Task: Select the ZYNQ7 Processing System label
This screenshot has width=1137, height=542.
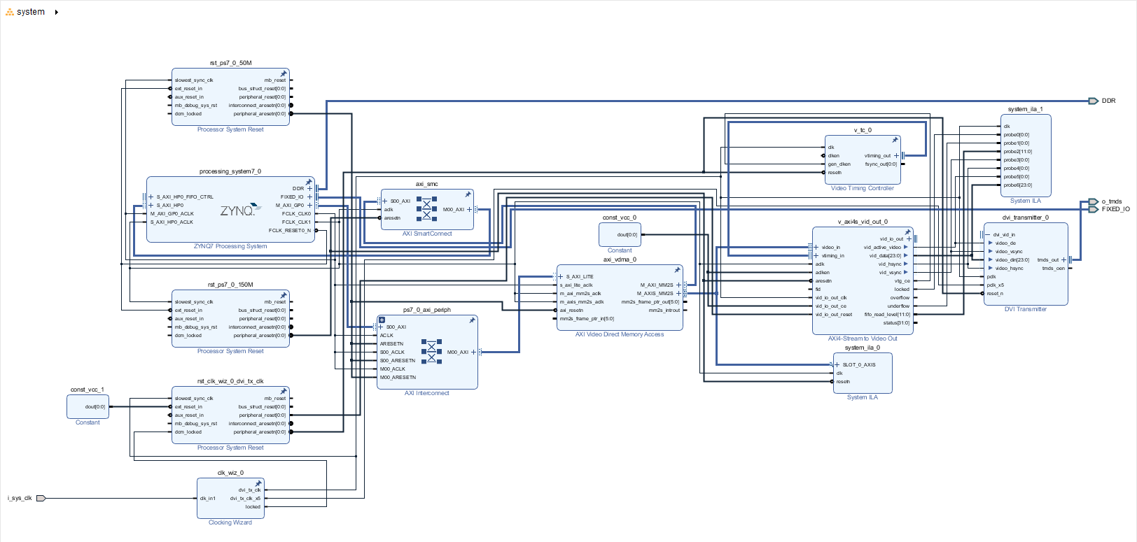Action: tap(230, 246)
